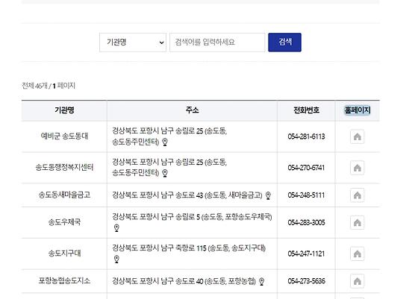Show map pin for 송도동행정복지센터 address

(165, 173)
